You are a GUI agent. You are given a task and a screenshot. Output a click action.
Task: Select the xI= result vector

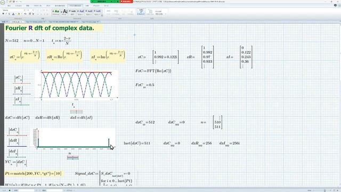[x=239, y=57]
